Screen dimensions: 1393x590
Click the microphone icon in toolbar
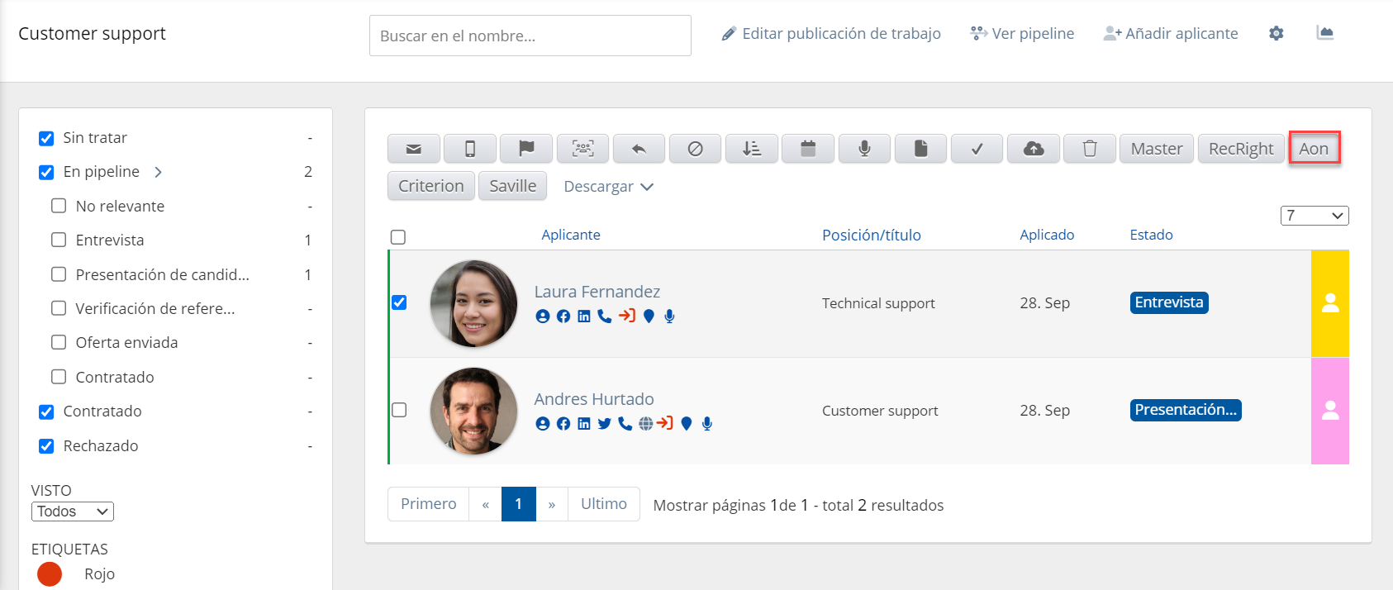click(864, 149)
